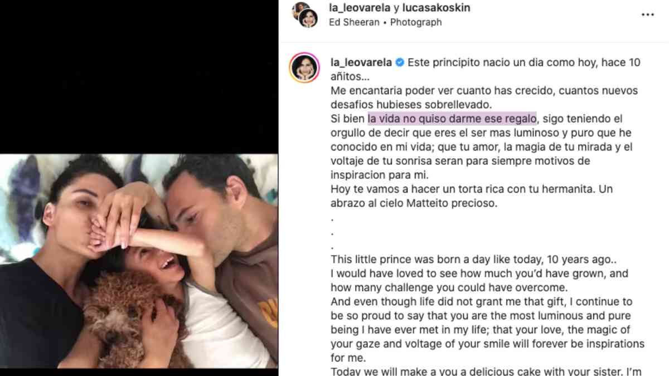669x376 pixels.
Task: Click the black area above the photo
Action: coord(139,76)
